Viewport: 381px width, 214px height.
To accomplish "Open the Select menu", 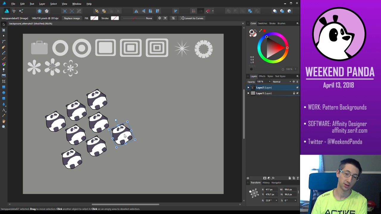I will (54, 4).
